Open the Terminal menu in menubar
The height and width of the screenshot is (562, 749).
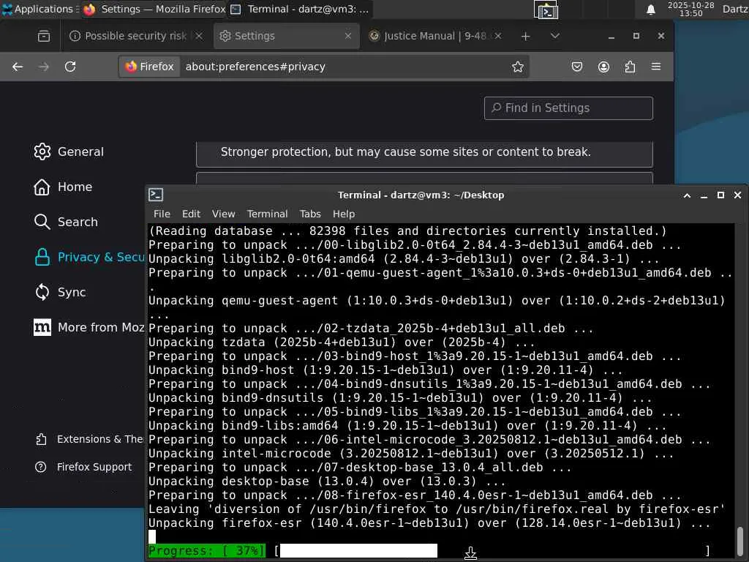click(267, 214)
